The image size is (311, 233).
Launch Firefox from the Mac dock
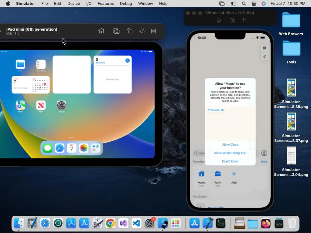click(266, 224)
